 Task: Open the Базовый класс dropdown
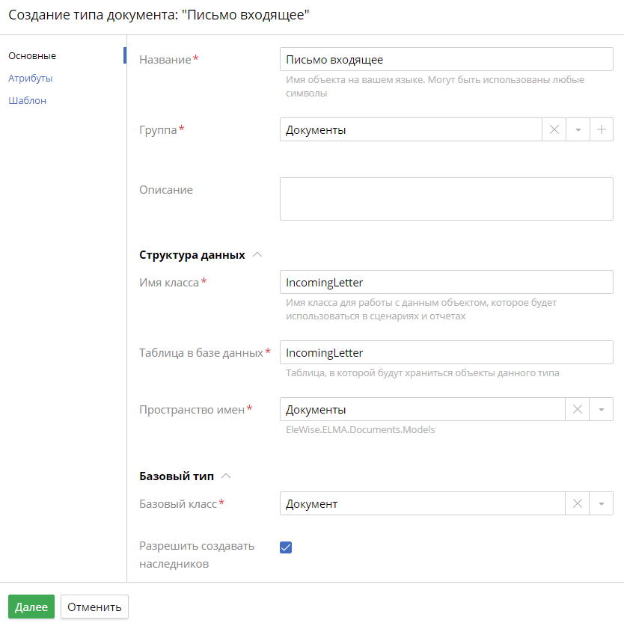click(602, 503)
